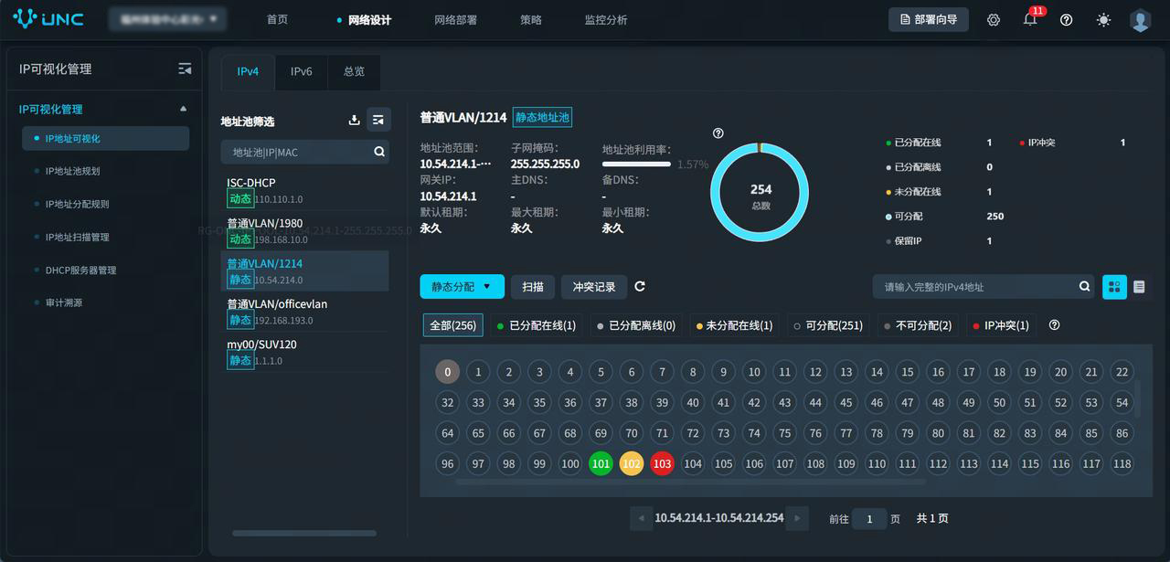Switch to grid view of IP addresses
Viewport: 1170px width, 562px height.
pyautogui.click(x=1114, y=287)
